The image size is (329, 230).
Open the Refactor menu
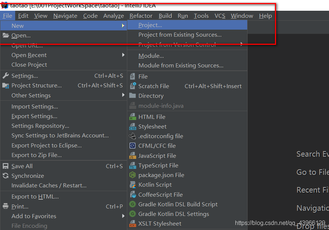(x=141, y=16)
